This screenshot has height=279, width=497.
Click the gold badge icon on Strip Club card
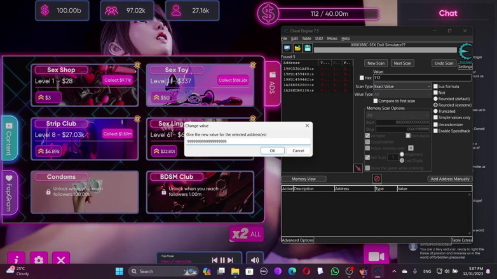tap(137, 119)
